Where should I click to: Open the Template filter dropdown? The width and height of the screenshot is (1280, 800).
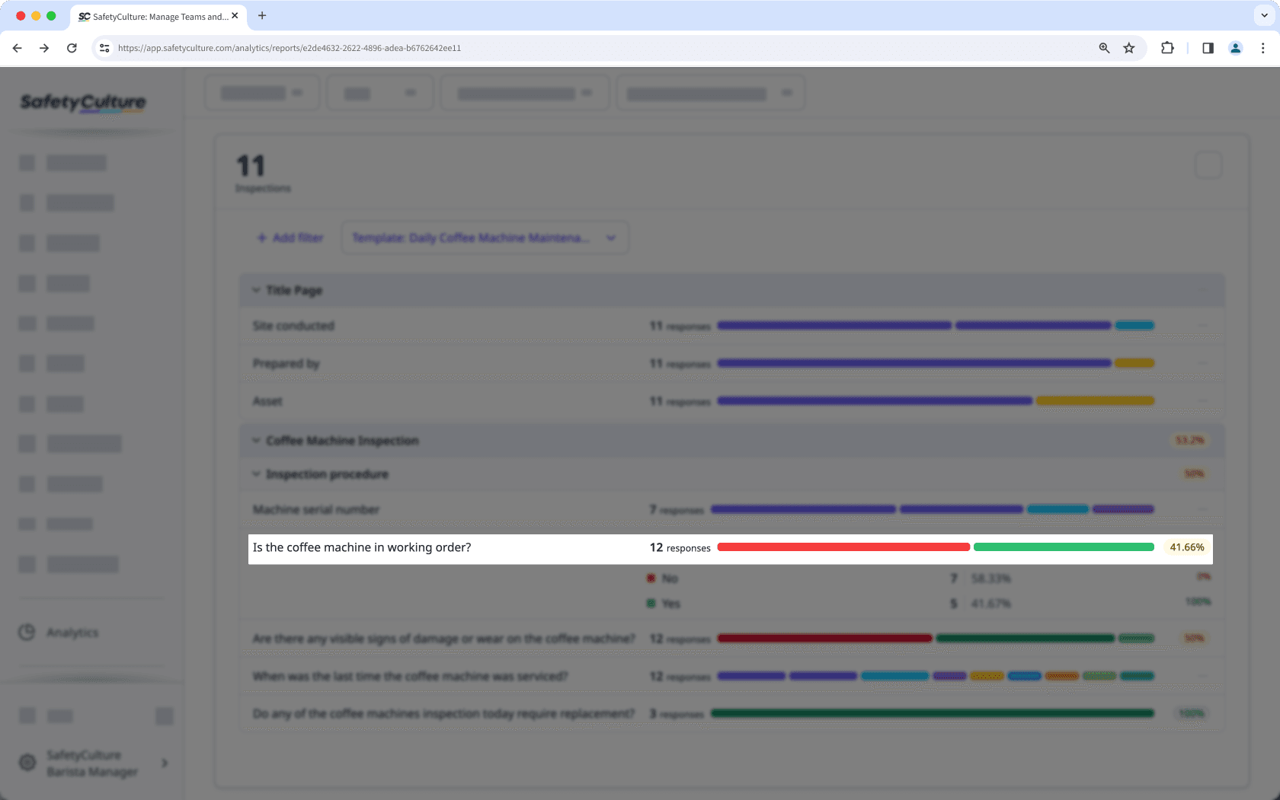[x=485, y=238]
